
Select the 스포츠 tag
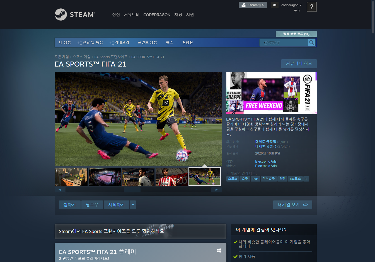(233, 179)
